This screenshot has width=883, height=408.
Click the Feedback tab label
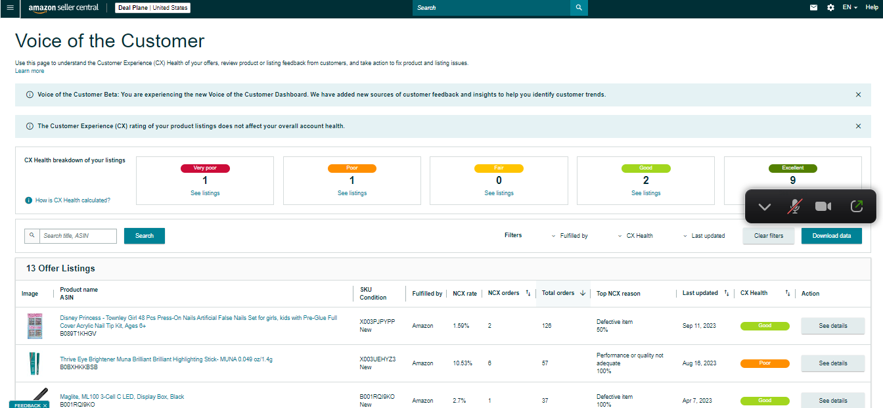(x=27, y=405)
